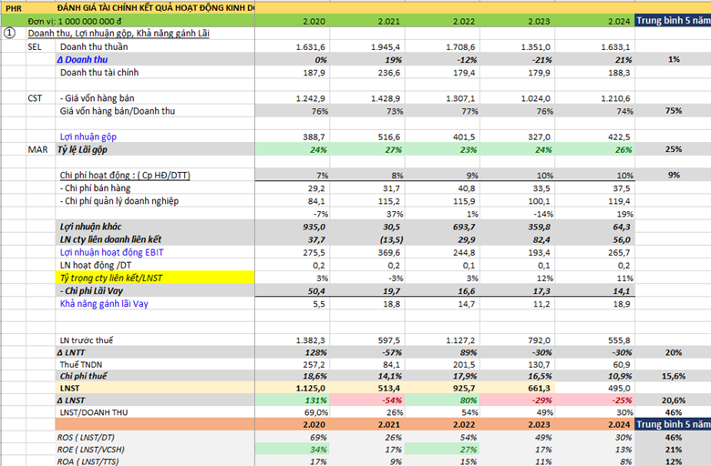Screen dimensions: 711x466
Task: Click the 'LN trước thuế' label
Action: pos(87,340)
